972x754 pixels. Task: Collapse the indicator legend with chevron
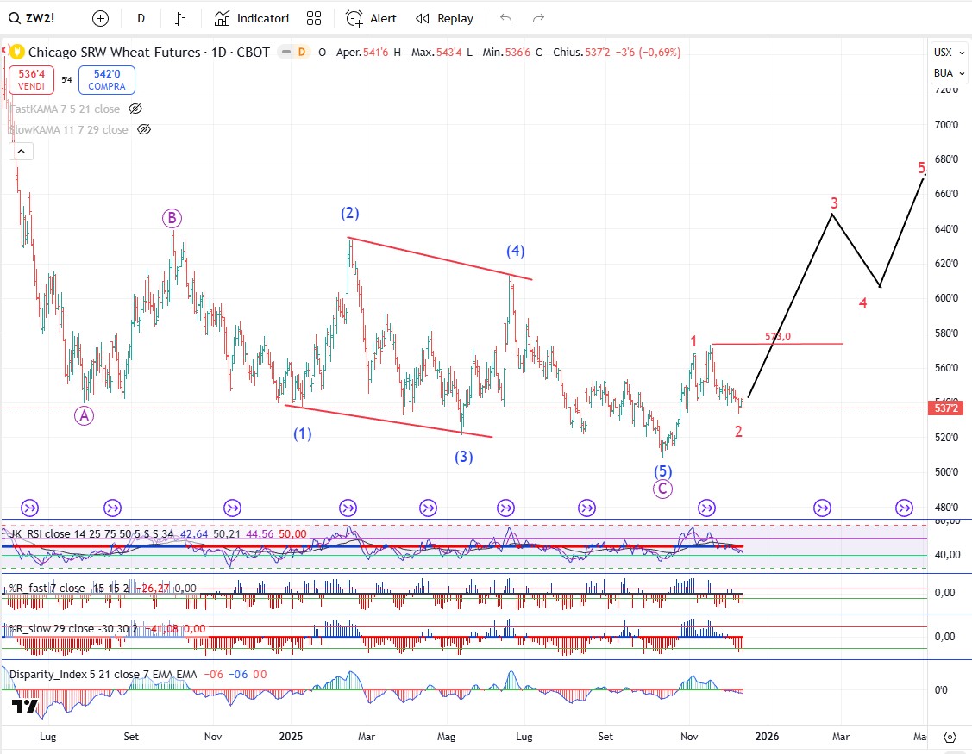click(22, 152)
